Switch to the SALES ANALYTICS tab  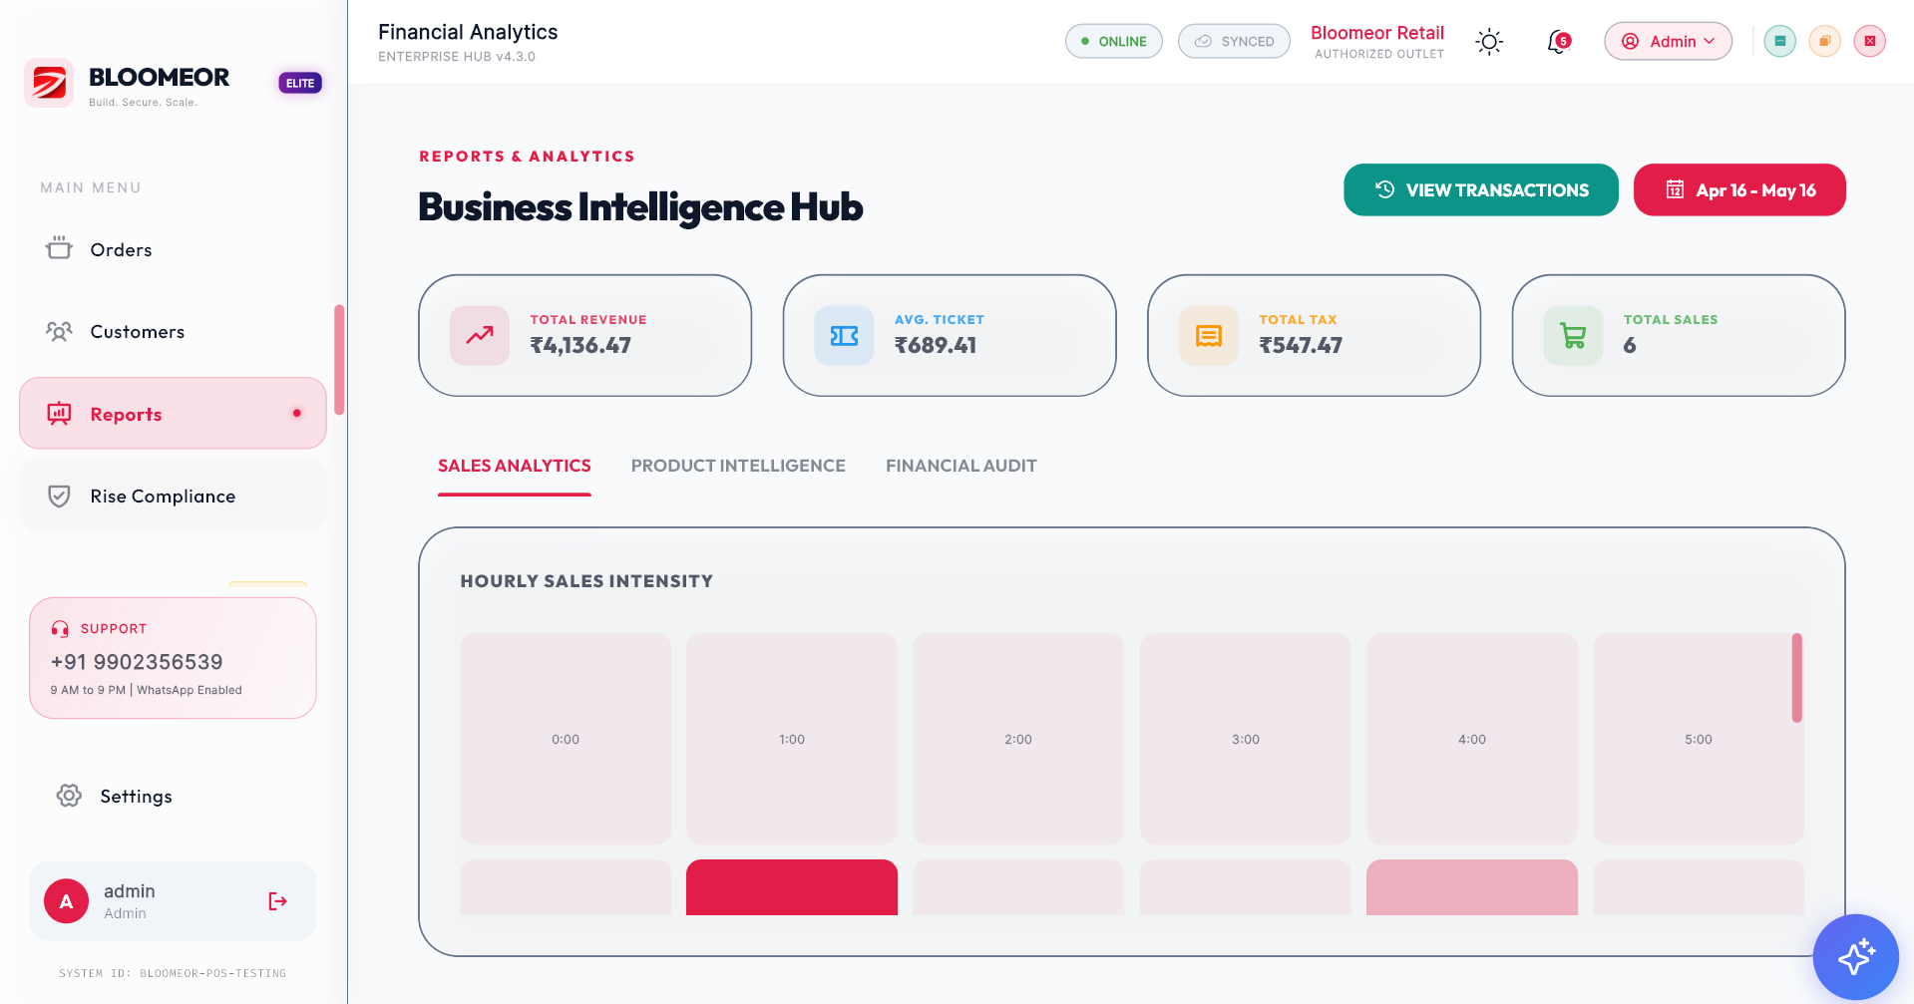point(515,466)
